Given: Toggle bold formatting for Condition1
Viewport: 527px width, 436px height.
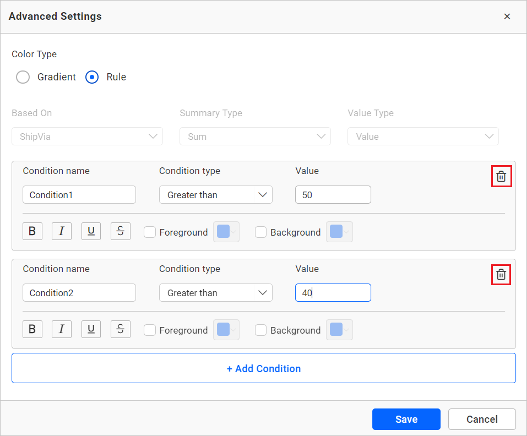Looking at the screenshot, I should 32,232.
